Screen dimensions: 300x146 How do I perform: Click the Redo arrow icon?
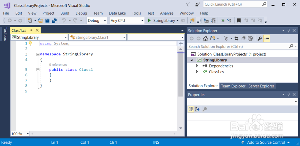pyautogui.click(x=75, y=20)
